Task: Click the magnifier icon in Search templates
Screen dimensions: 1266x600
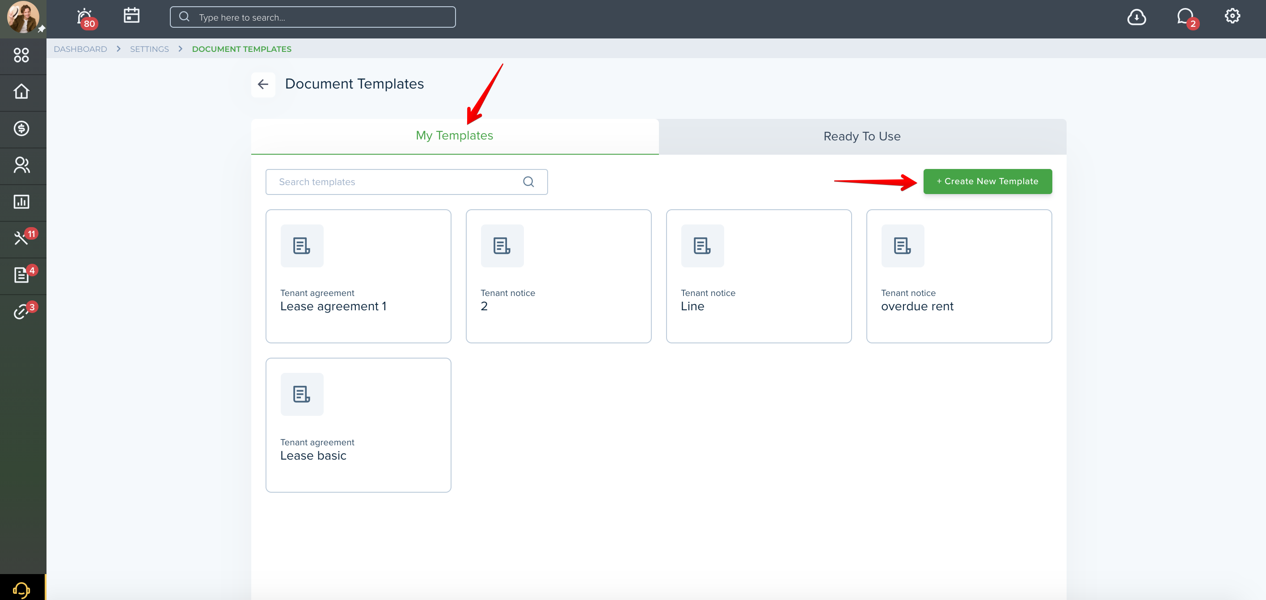Action: coord(528,182)
